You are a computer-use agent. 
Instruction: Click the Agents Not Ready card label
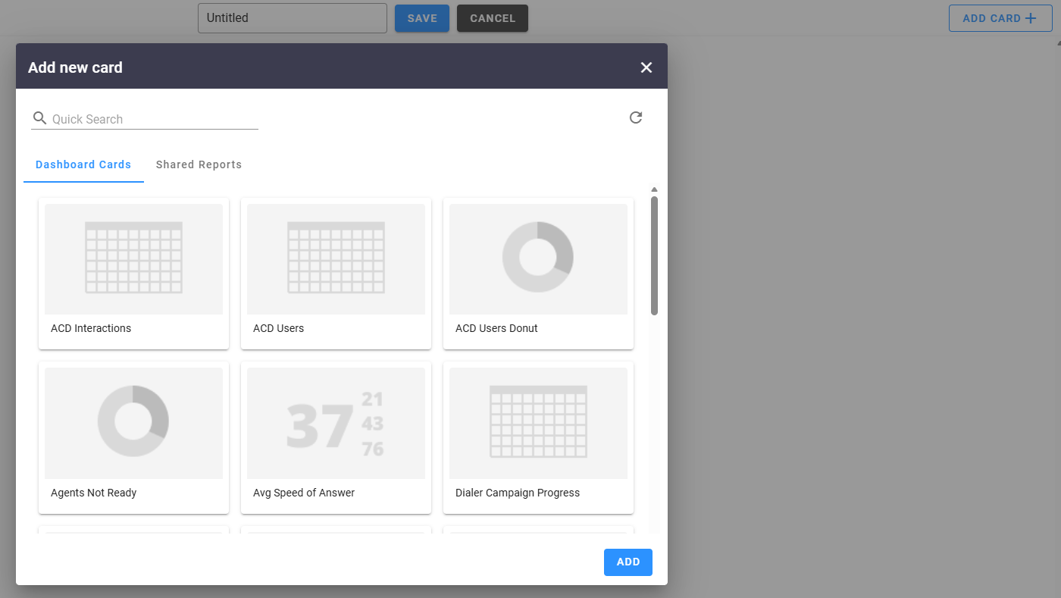tap(94, 493)
